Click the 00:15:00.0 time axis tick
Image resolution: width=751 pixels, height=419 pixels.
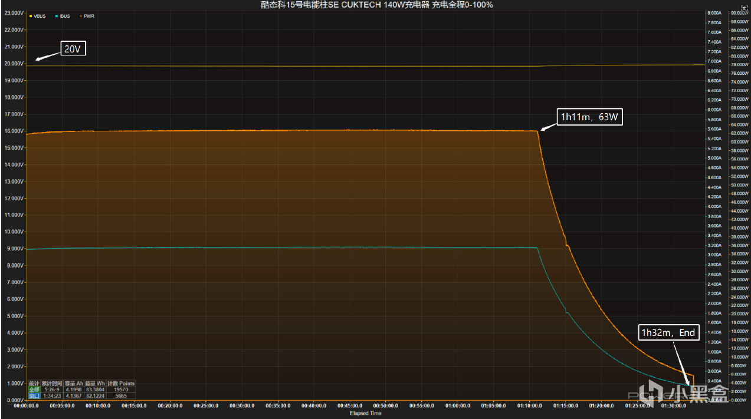click(135, 405)
